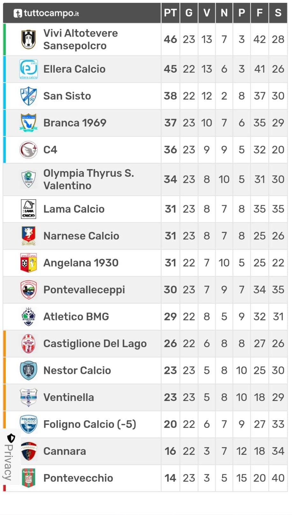This screenshot has height=515, width=292.
Task: Open the Narnese Calcio team link
Action: (x=81, y=236)
